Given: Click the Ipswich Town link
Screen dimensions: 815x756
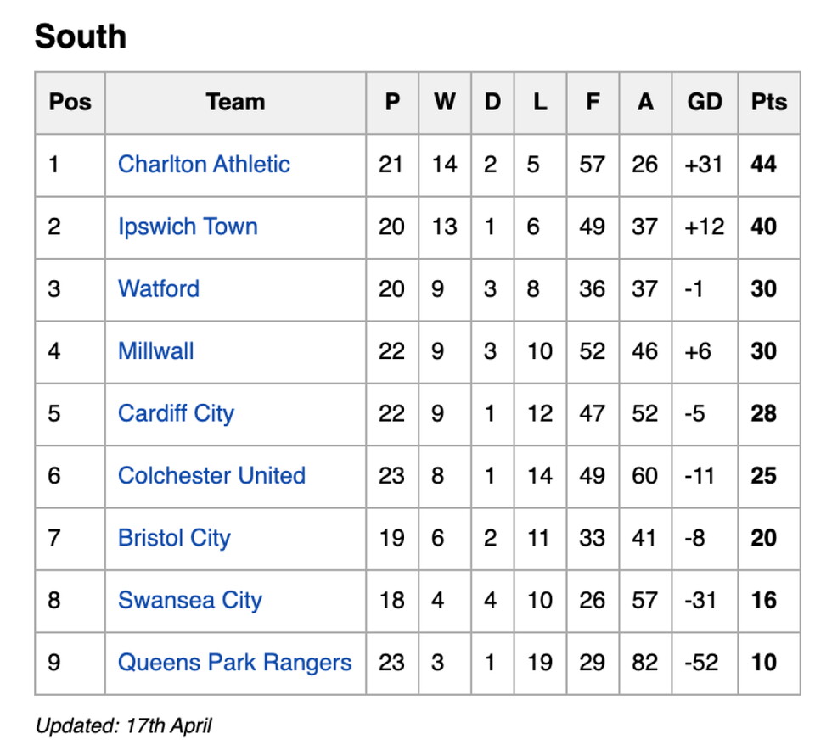Looking at the screenshot, I should 188,227.
